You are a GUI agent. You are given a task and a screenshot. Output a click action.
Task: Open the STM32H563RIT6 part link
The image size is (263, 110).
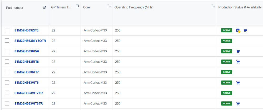point(27,62)
